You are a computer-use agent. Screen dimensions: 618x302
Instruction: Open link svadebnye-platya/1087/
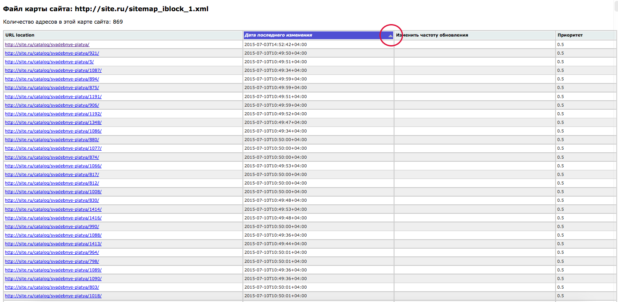coord(53,70)
